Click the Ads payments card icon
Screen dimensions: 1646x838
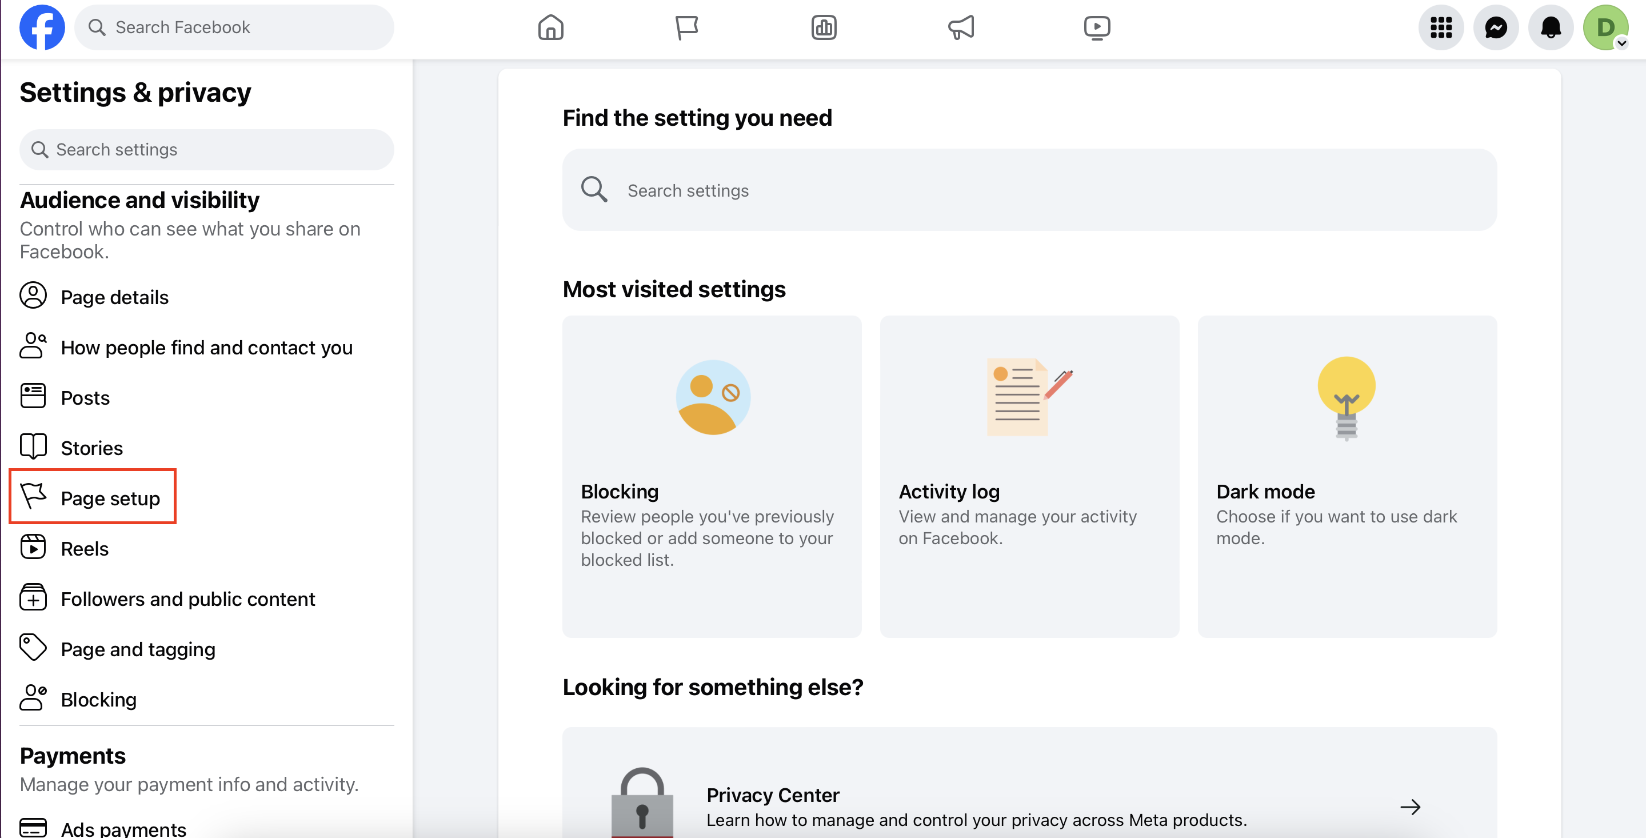tap(33, 827)
